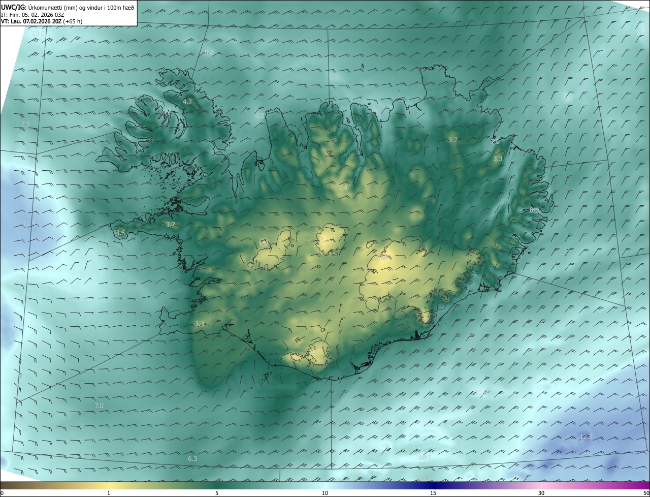Viewport: 650px width, 497px height.
Task: Click the title line "Úrkomumætti (mm) og vindur í 100m hæð"
Action: (x=81, y=7)
